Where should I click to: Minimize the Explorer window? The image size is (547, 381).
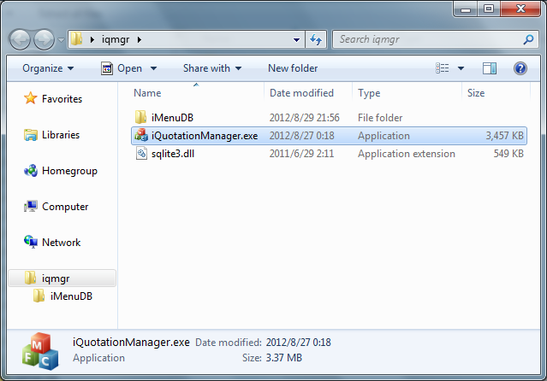coord(466,9)
